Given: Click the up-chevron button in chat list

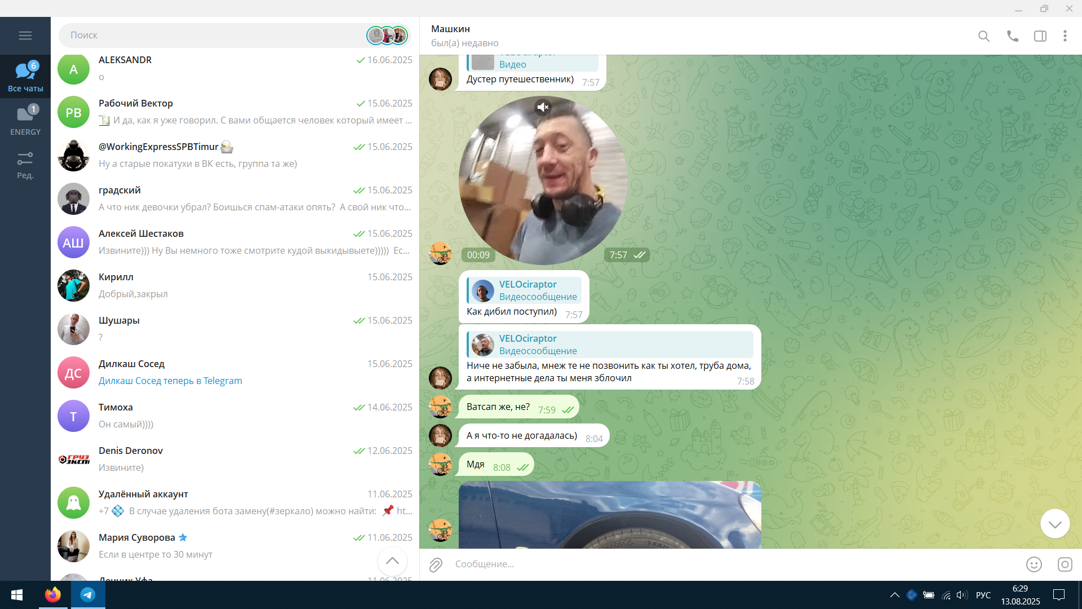Looking at the screenshot, I should click(392, 561).
